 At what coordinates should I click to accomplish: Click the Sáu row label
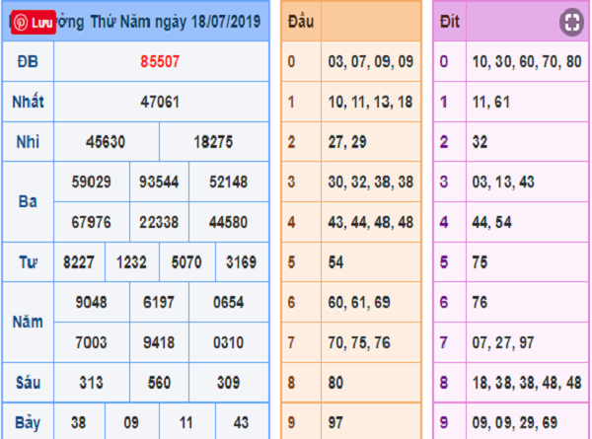[28, 383]
